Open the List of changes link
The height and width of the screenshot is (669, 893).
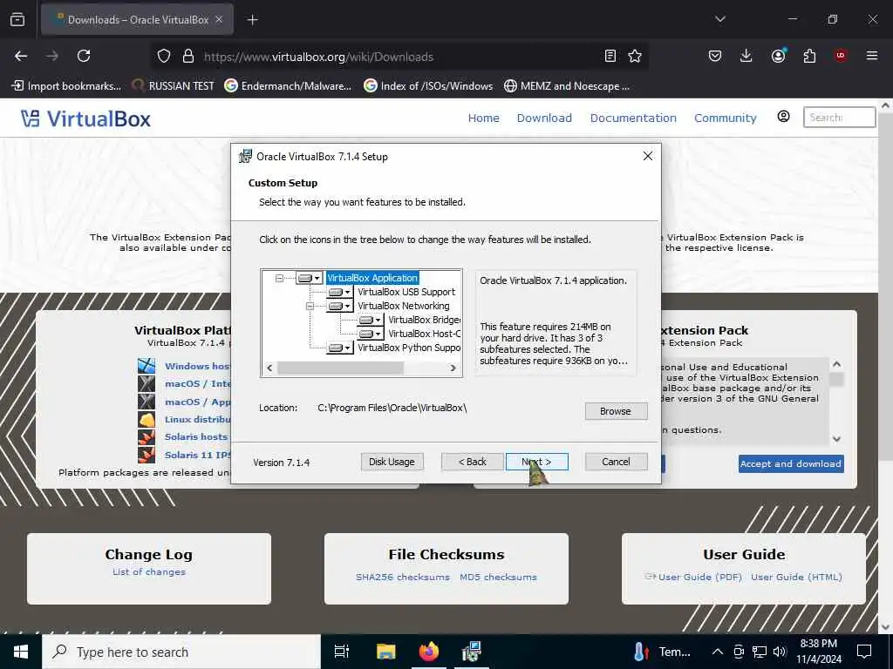click(148, 571)
